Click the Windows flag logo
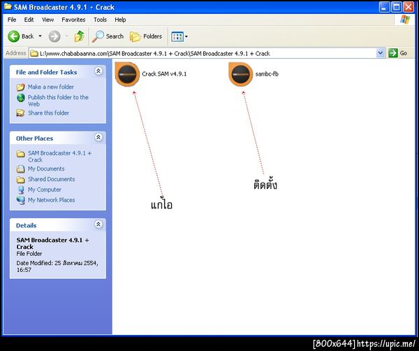 (x=405, y=20)
